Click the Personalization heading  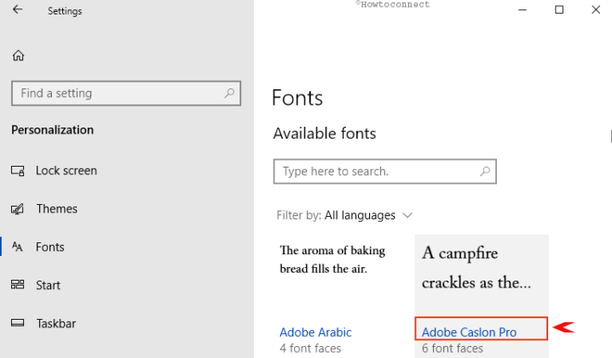click(x=52, y=130)
